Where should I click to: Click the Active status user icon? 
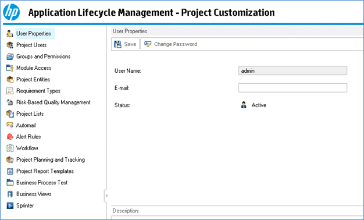point(244,105)
